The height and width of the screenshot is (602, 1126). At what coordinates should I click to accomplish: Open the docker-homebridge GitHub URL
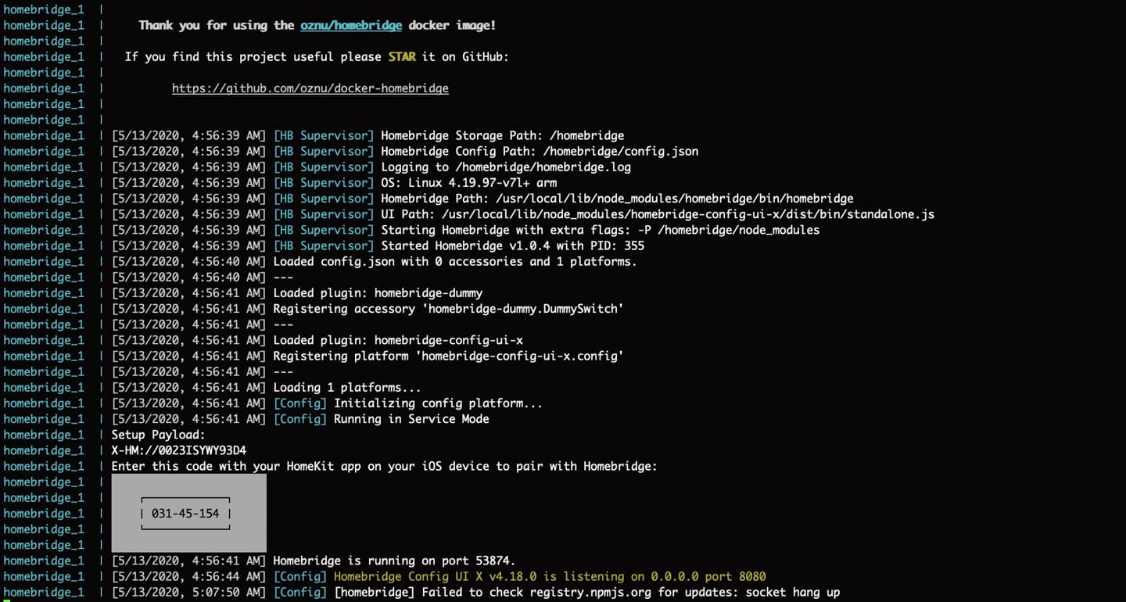310,88
